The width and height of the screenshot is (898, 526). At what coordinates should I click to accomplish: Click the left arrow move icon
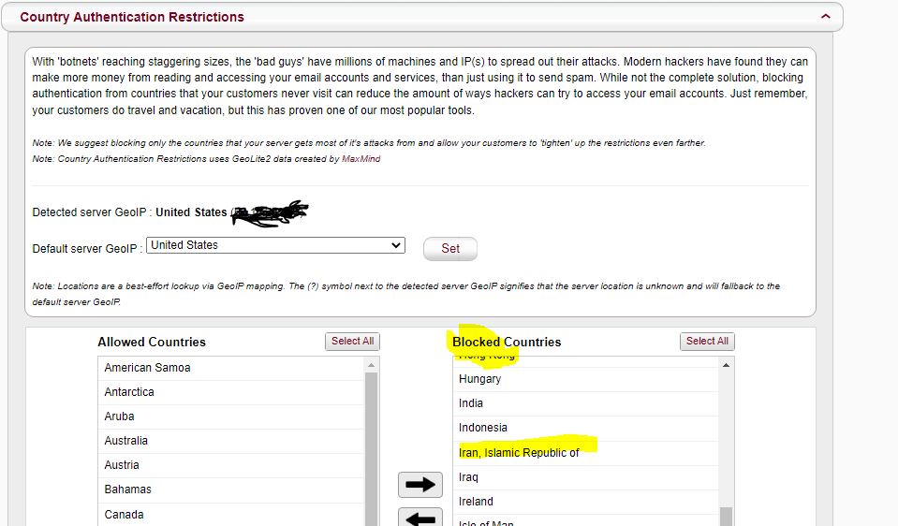(420, 518)
